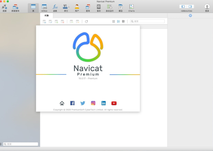Switch to icon grid view mode
Screen dimensions: 213x151
pyautogui.click(x=113, y=21)
